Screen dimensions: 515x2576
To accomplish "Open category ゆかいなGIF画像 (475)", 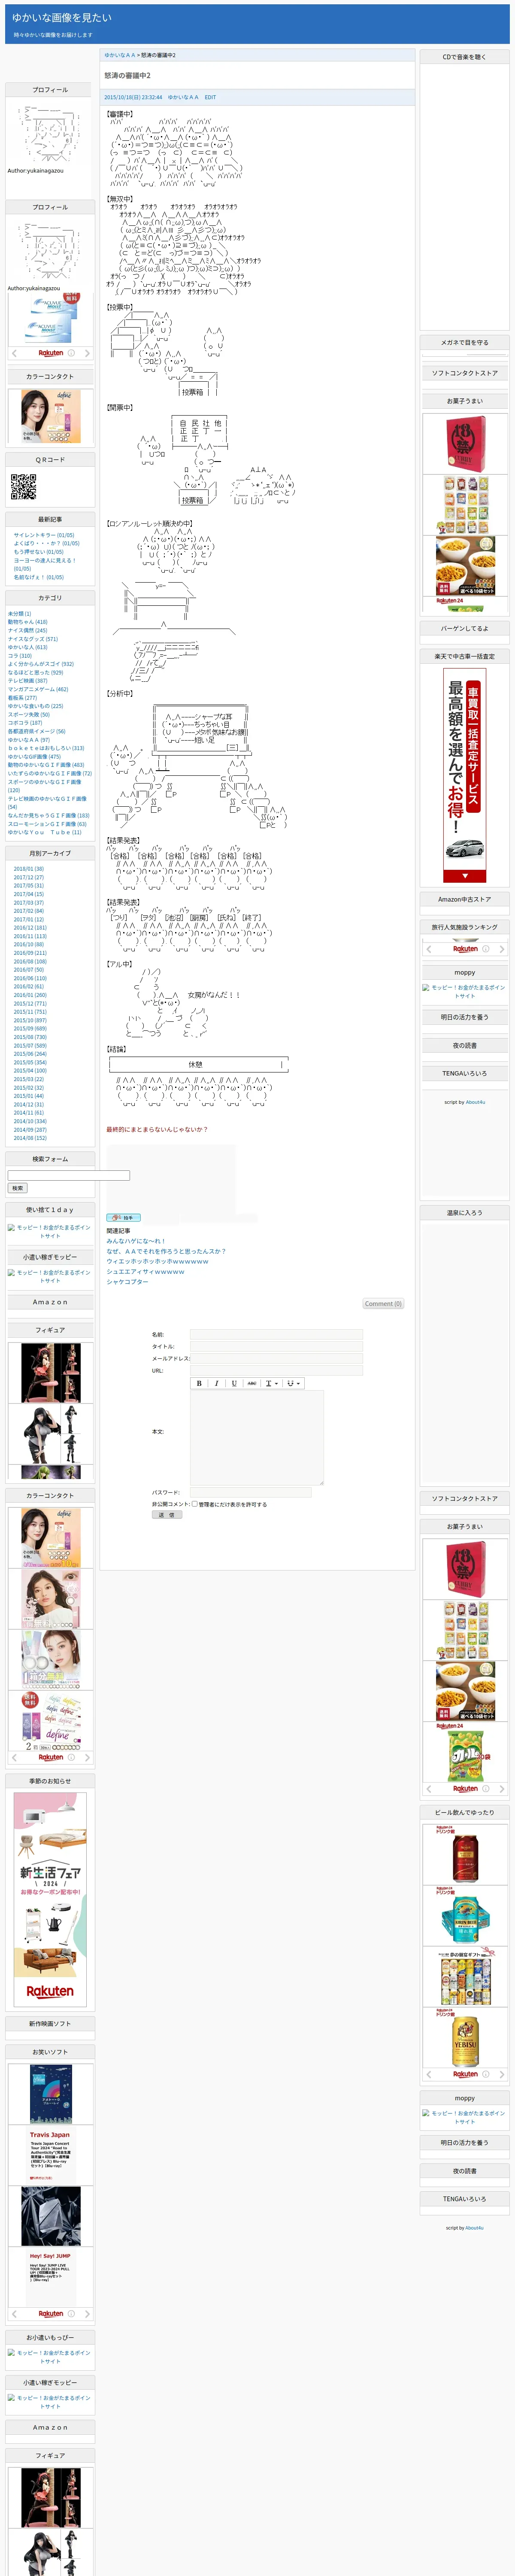I will tap(34, 757).
